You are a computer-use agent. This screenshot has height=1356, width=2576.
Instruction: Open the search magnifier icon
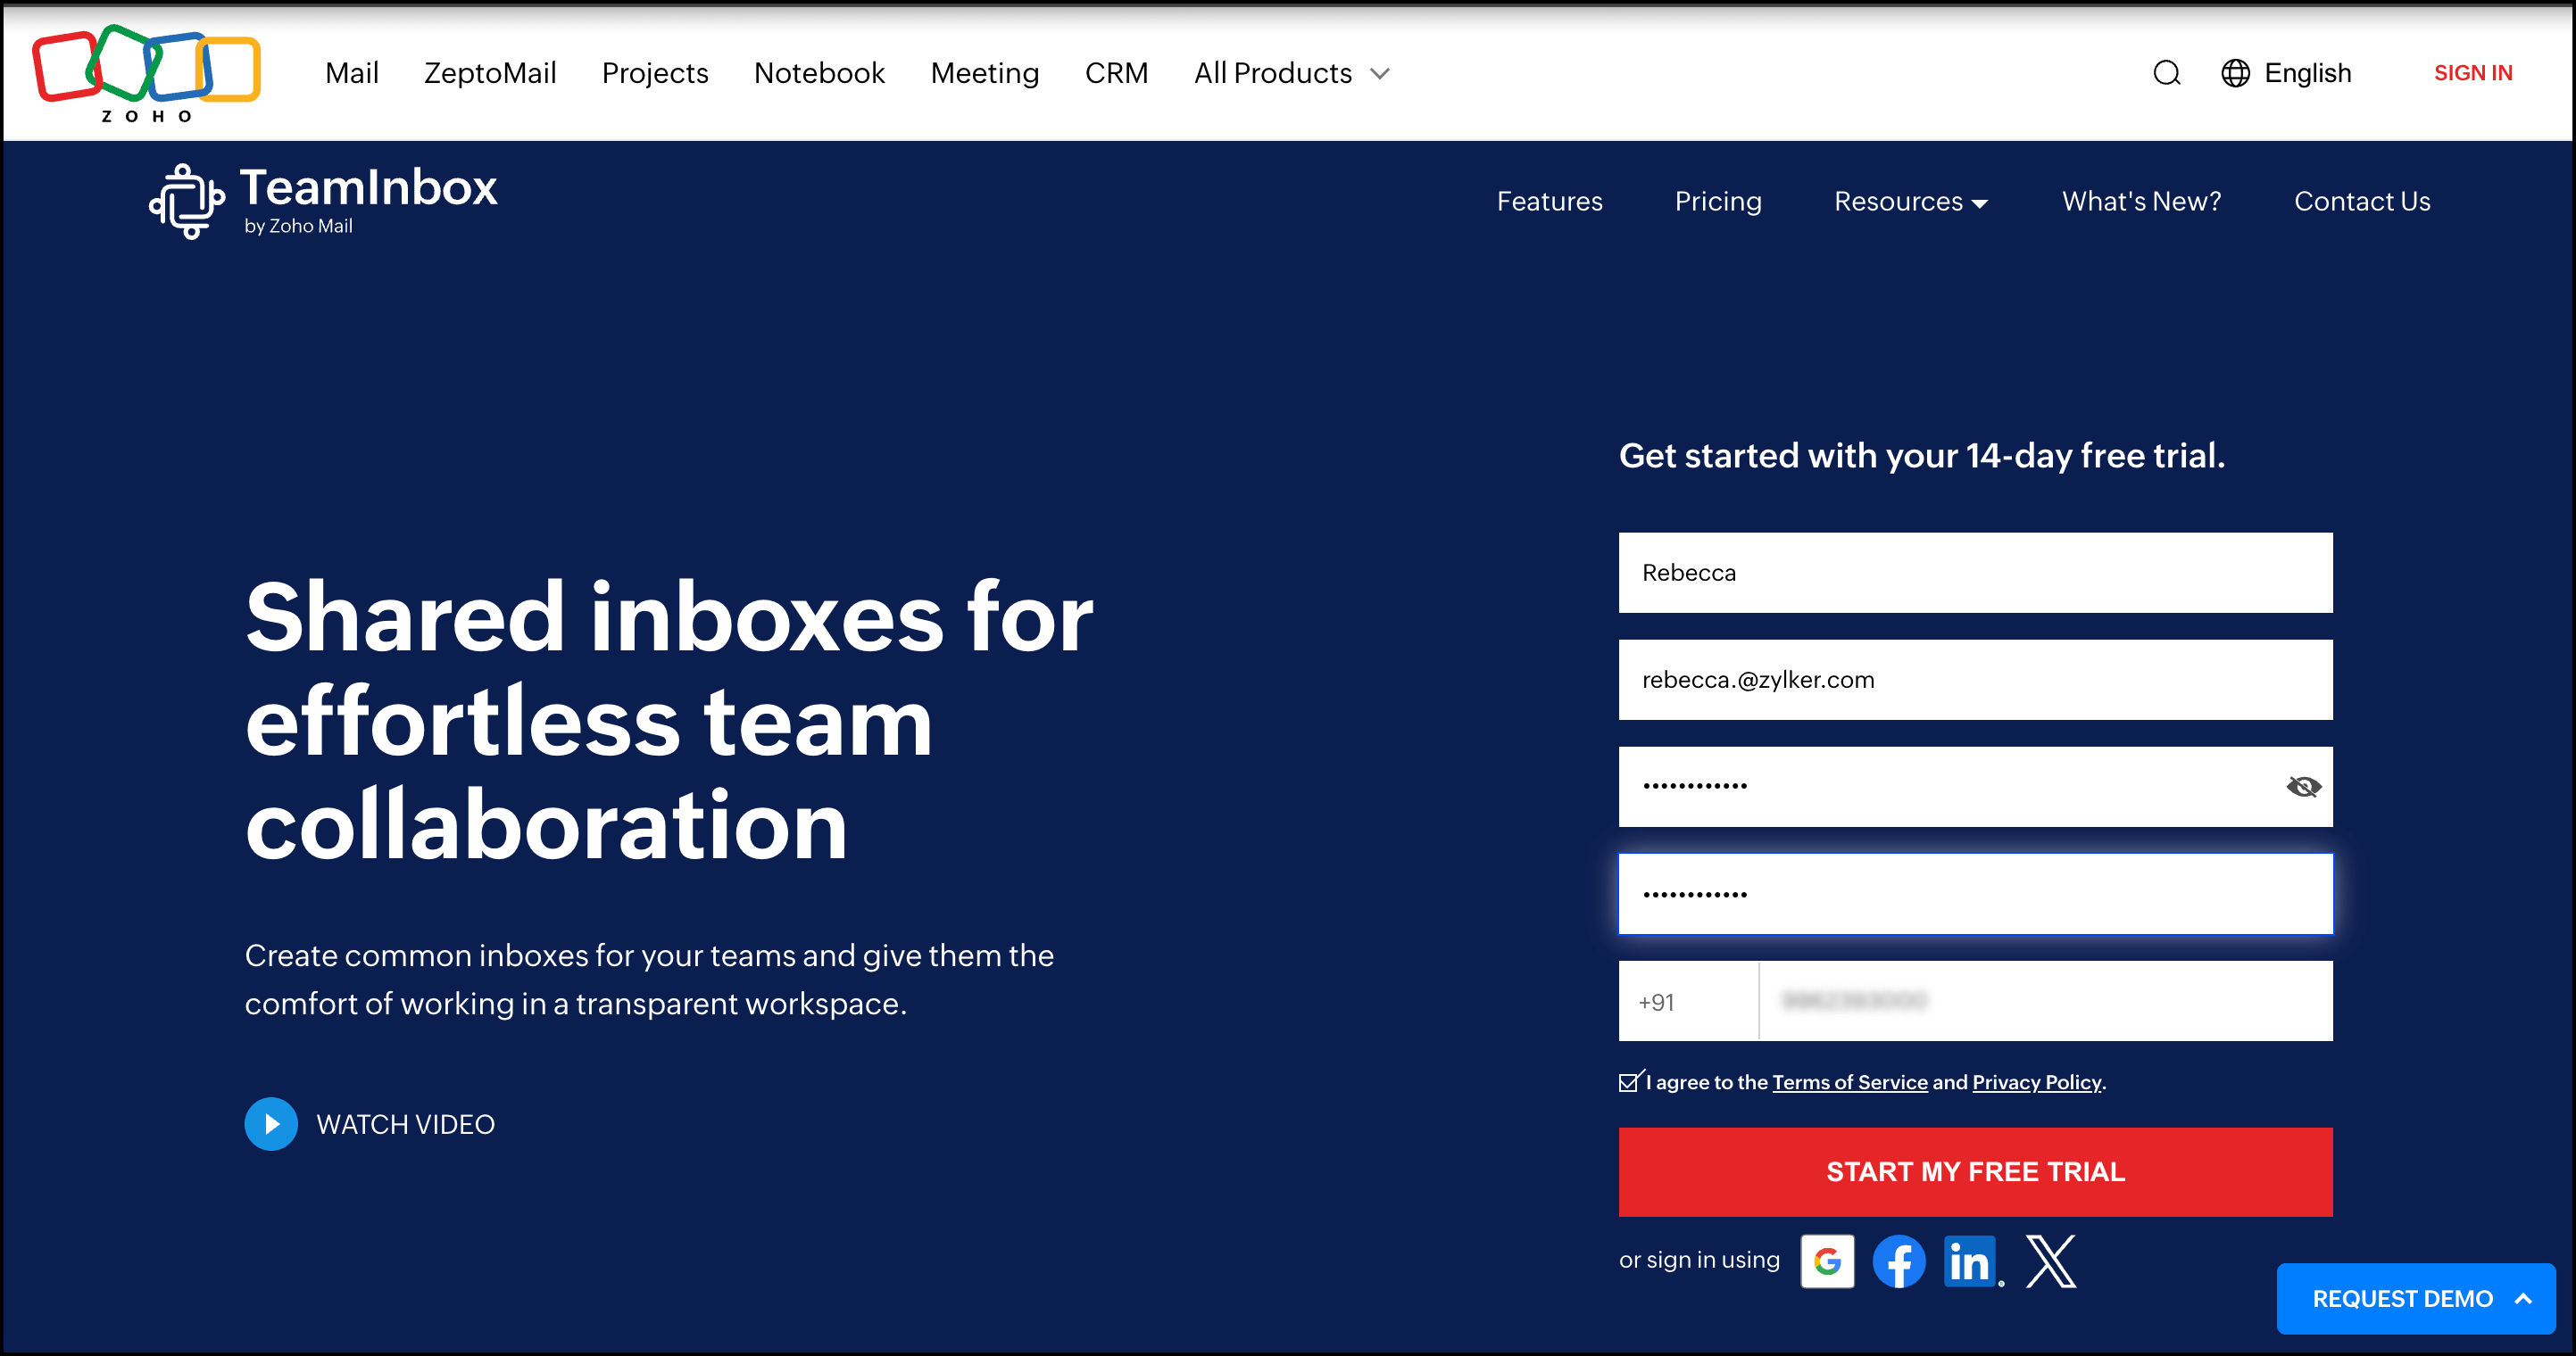point(2166,73)
